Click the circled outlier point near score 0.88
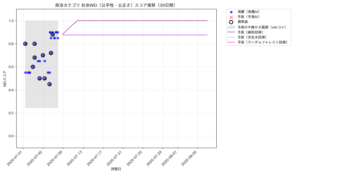Image resolution: width=351 pixels, height=175 pixels. click(53, 34)
